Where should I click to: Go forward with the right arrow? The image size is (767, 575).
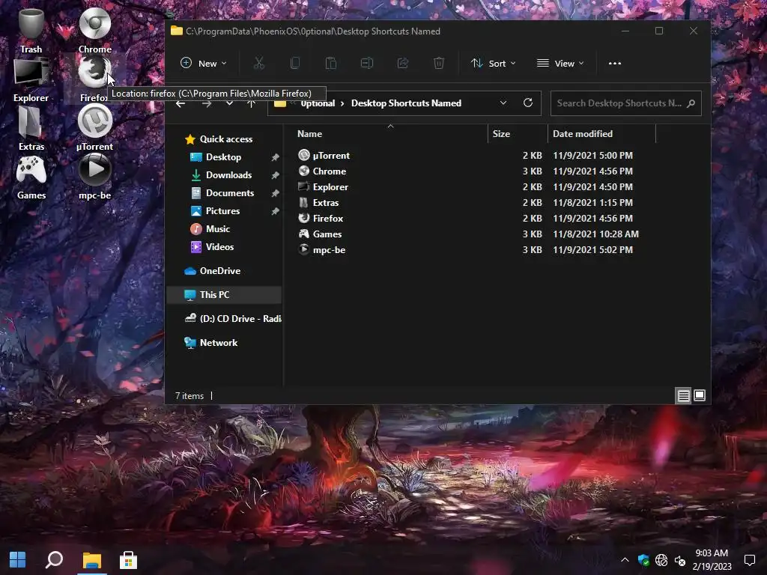tap(207, 103)
